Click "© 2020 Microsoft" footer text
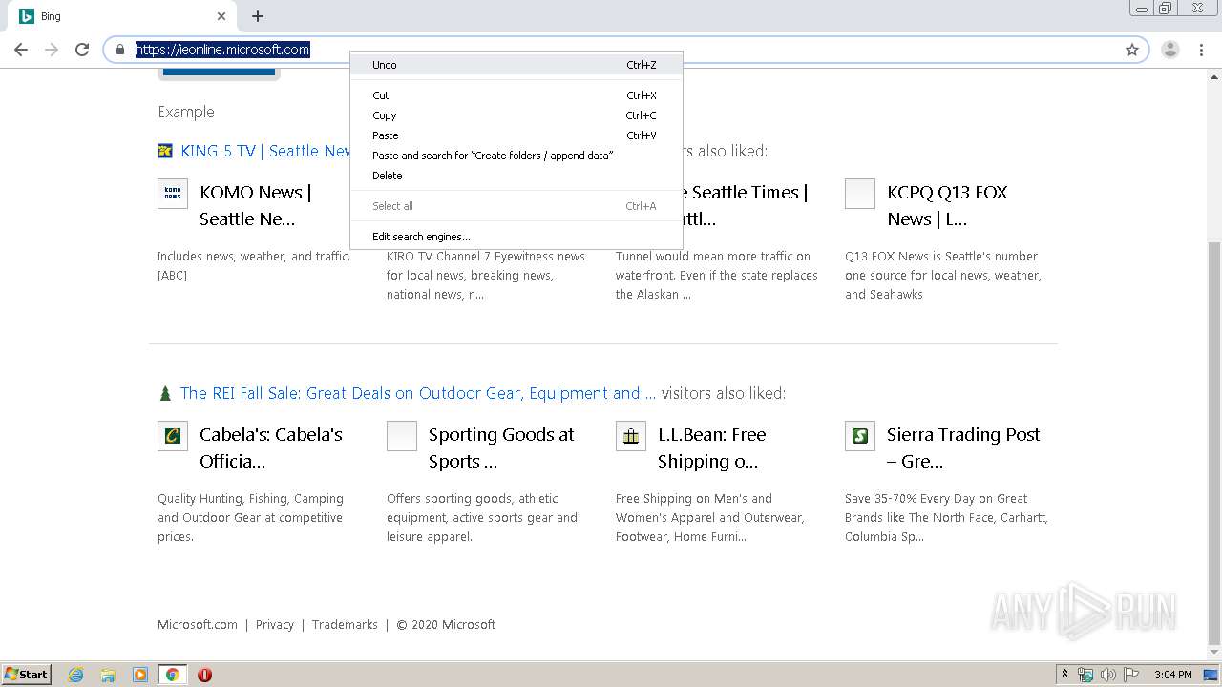Viewport: 1222px width, 687px height. pyautogui.click(x=446, y=625)
